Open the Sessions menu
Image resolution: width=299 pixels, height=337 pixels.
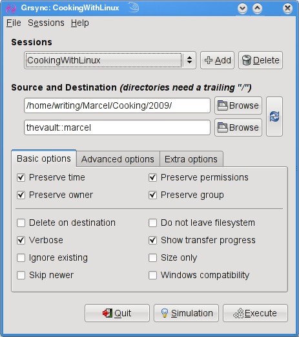coord(46,23)
